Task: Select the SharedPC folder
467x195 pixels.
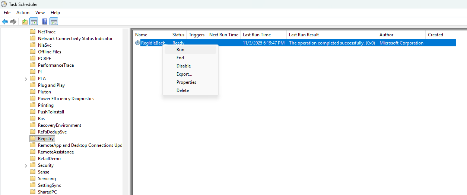Action: click(x=47, y=192)
